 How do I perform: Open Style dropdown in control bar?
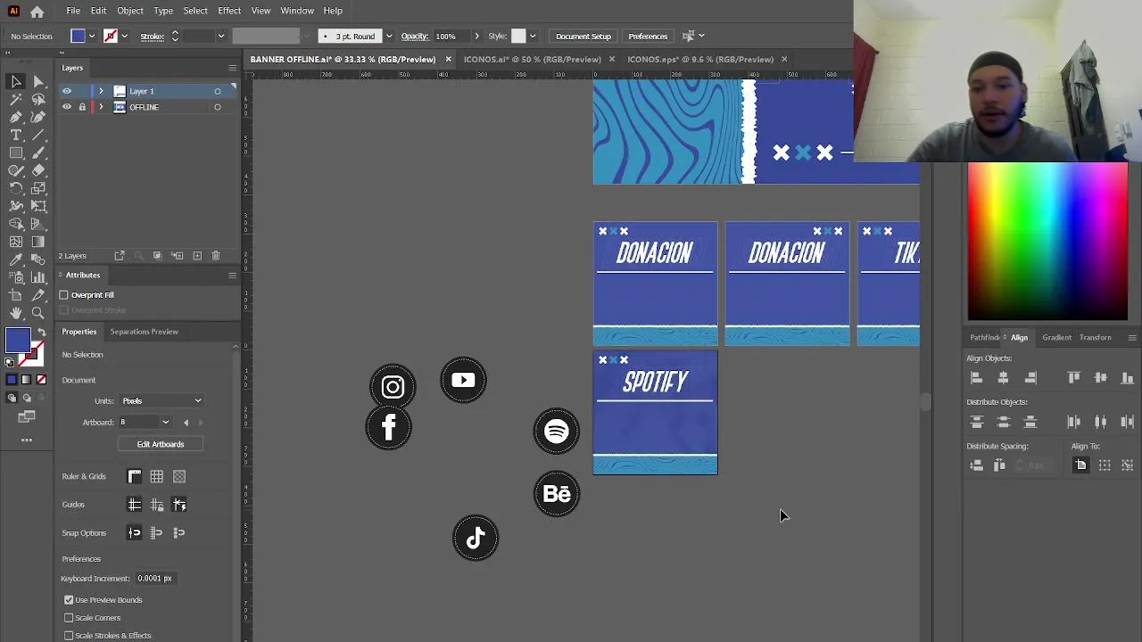[533, 37]
